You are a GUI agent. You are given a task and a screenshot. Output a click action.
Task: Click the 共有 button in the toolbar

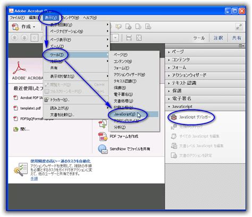click(x=237, y=38)
